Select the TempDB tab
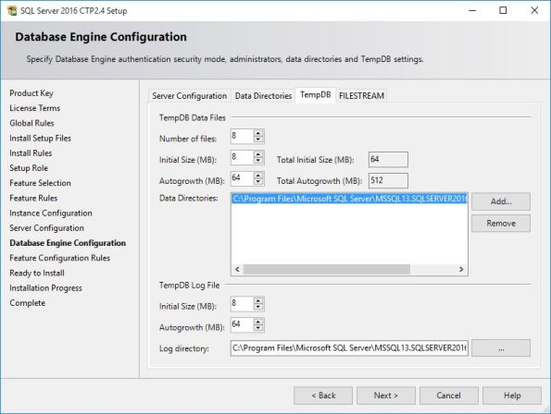Screen dimensions: 551x414 (x=315, y=95)
